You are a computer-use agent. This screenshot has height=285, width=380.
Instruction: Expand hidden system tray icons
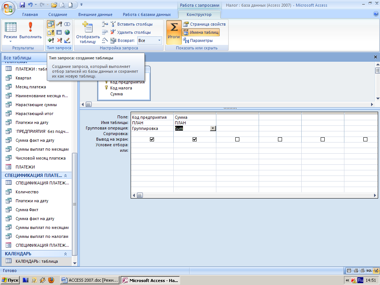pos(347,281)
